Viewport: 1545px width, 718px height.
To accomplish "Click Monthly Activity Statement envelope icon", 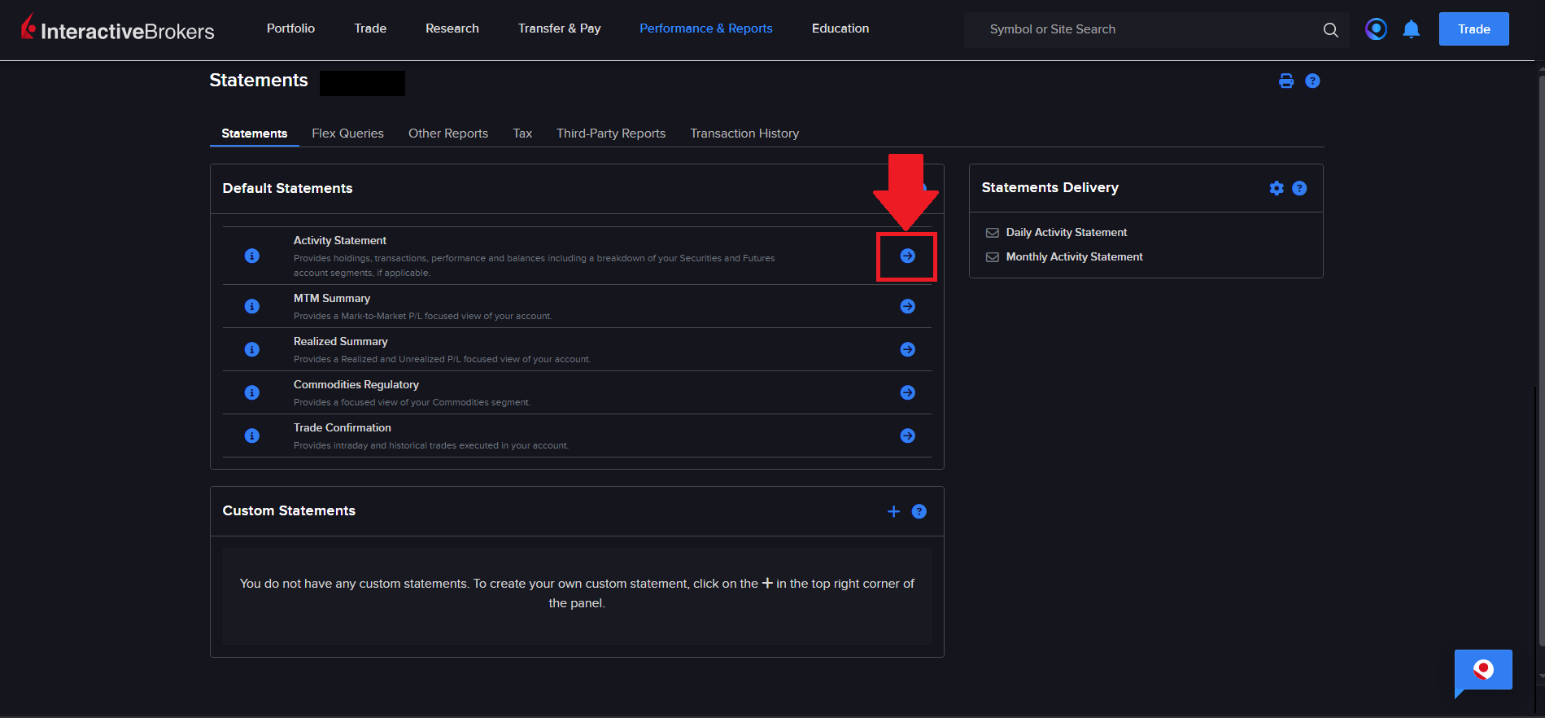I will tap(993, 257).
